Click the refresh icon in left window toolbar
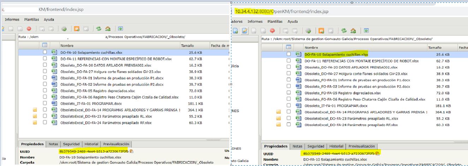This screenshot has width=468, height=166. (x=99, y=29)
